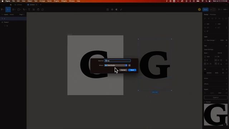Open the File menu

click(13, 1)
